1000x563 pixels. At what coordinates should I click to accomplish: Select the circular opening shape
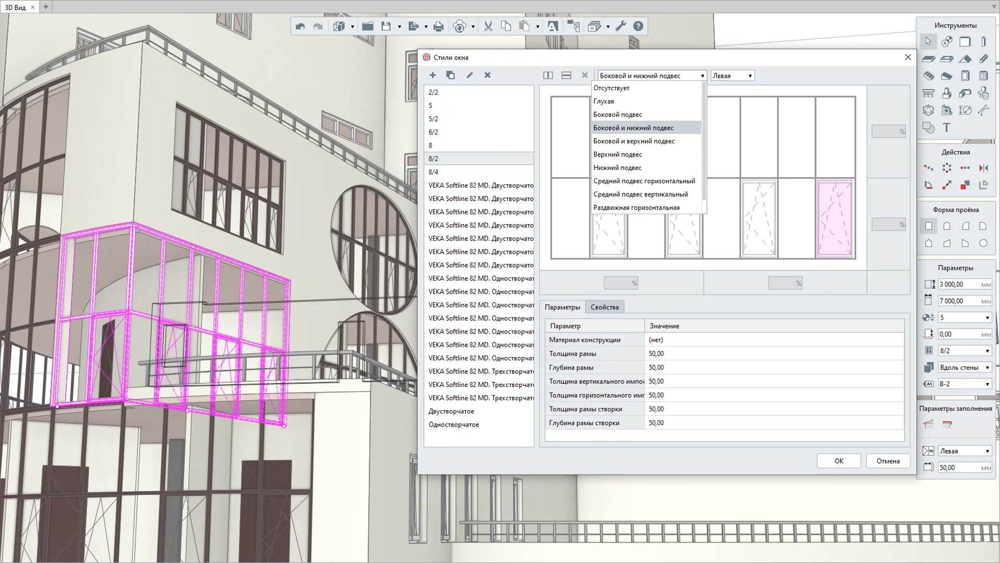point(983,243)
